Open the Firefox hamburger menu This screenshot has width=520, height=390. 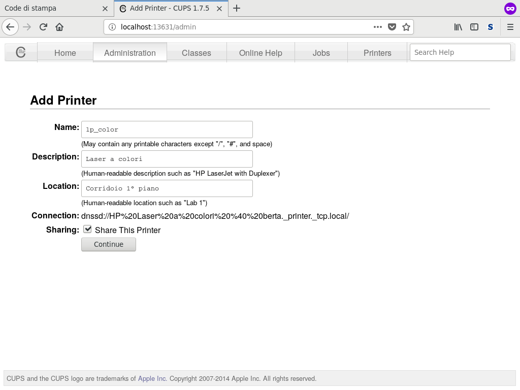click(510, 27)
